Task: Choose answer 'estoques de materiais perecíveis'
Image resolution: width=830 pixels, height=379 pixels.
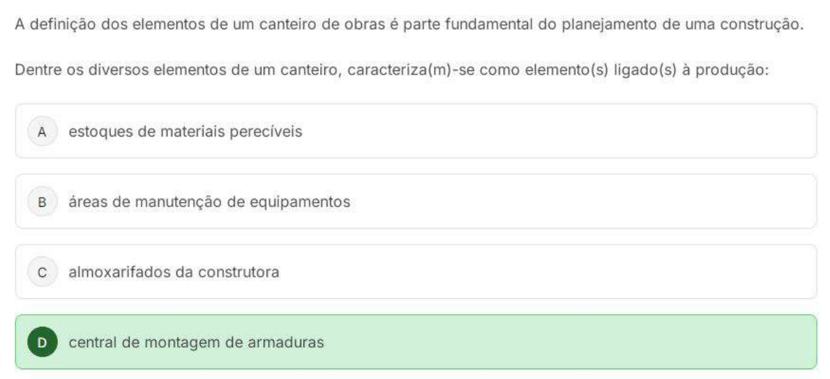Action: [185, 132]
